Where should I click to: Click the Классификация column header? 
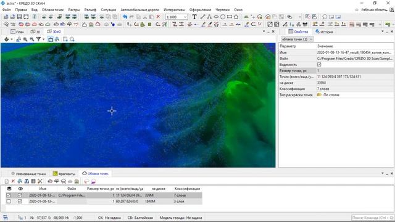(x=187, y=189)
